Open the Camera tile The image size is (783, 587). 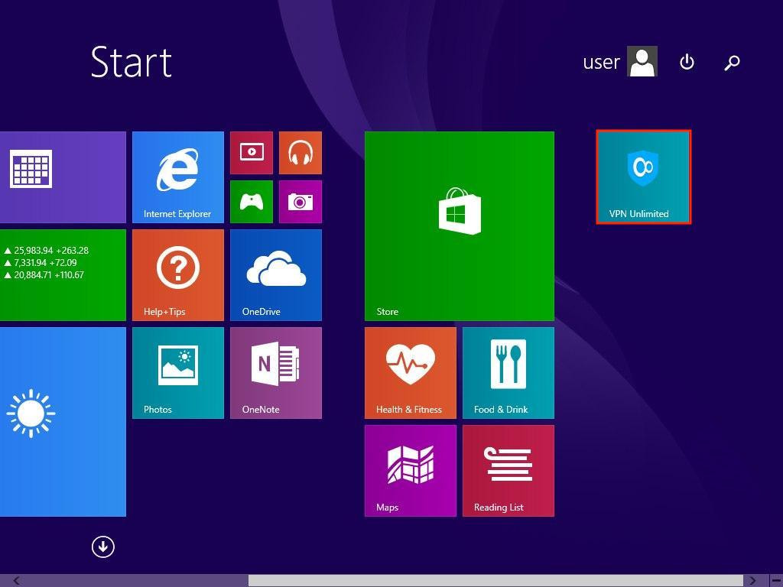(x=300, y=201)
